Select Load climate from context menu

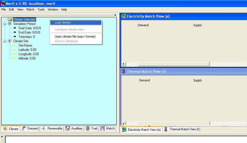(63, 22)
